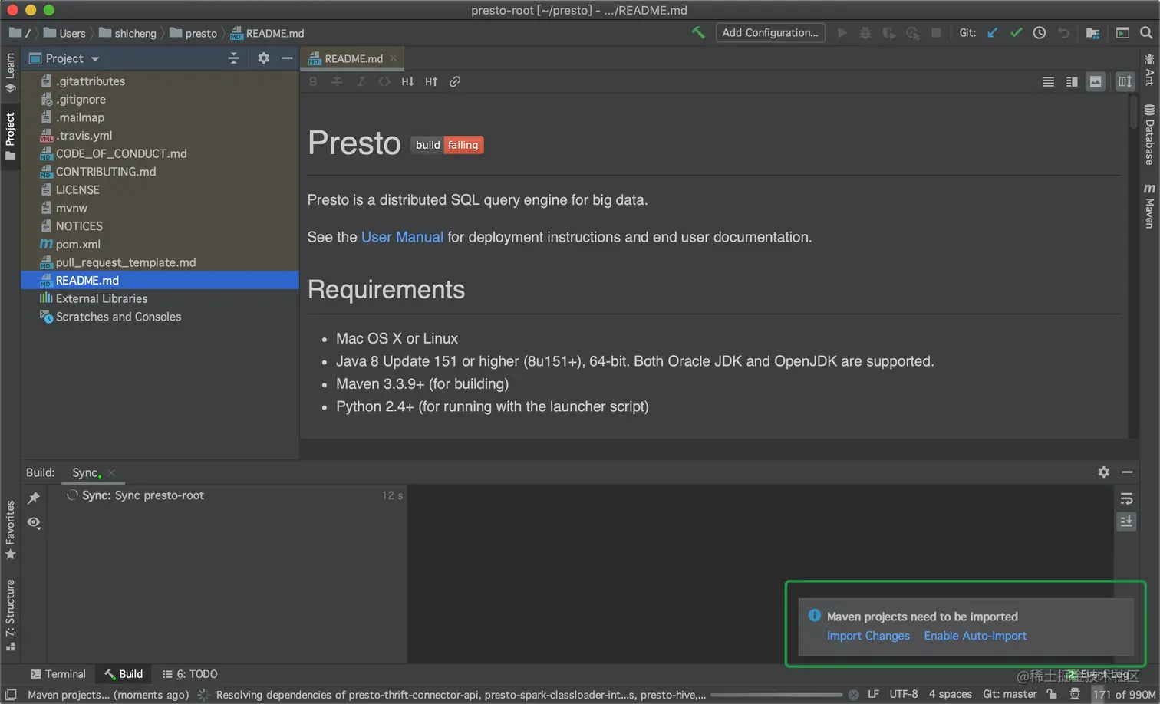The image size is (1160, 704).
Task: Click the Git commit checkmark icon
Action: click(x=1017, y=33)
